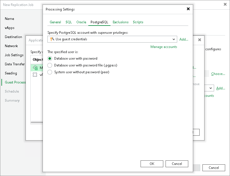Click Add link in the wizard window
Image resolution: width=230 pixels, height=176 pixels.
click(221, 88)
